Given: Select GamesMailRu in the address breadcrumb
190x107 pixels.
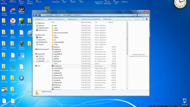Looking at the screenshot, I should click(x=67, y=15).
